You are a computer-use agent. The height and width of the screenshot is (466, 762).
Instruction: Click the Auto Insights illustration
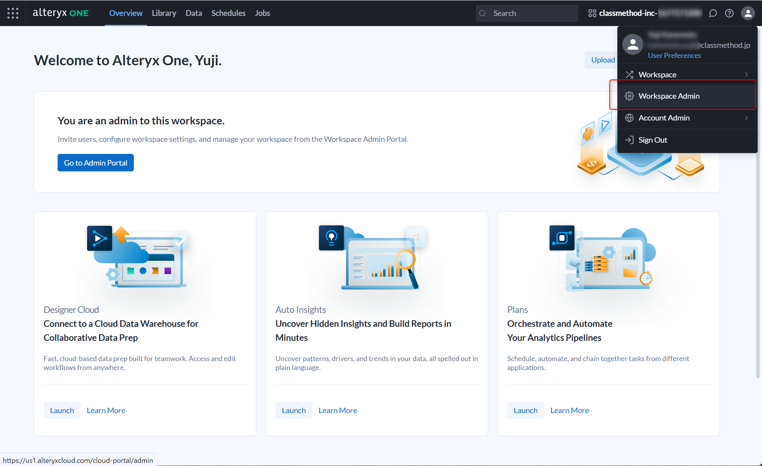[x=372, y=257]
